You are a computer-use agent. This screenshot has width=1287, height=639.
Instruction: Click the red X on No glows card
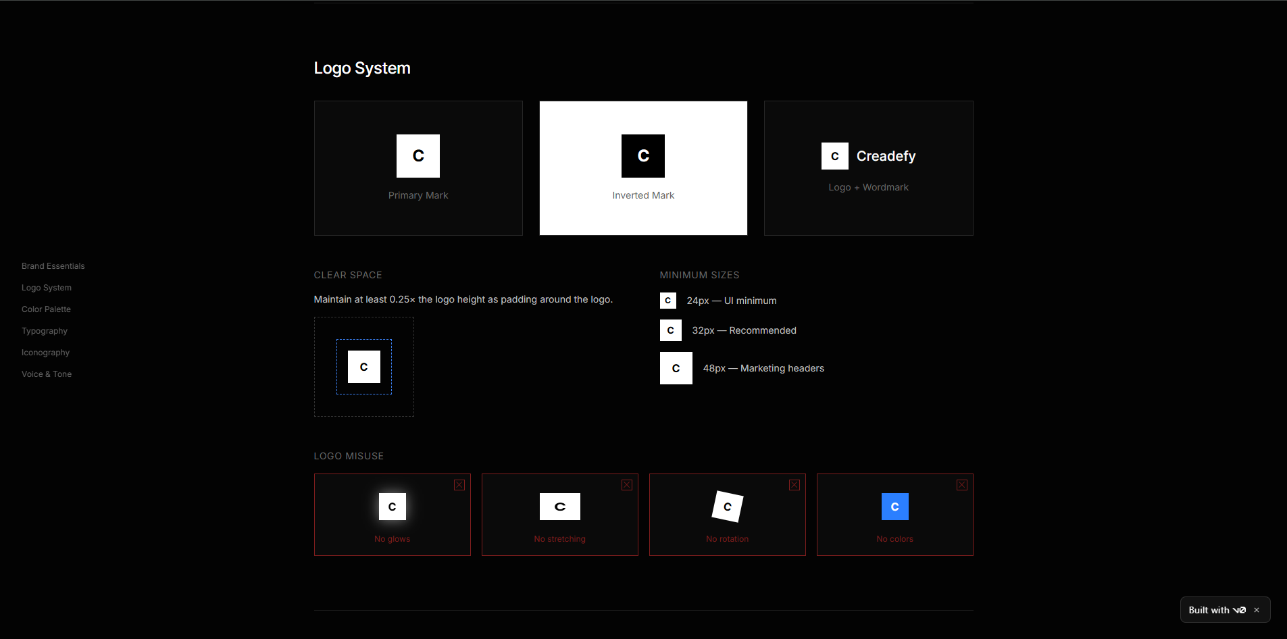tap(459, 485)
